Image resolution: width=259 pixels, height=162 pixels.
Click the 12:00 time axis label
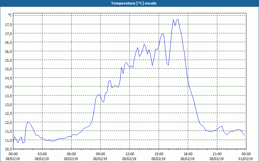pos(130,154)
